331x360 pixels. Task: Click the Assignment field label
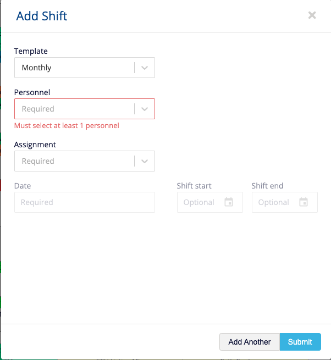[35, 145]
